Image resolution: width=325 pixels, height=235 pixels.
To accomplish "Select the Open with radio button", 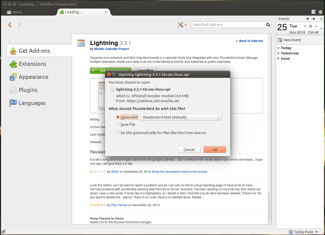I will tap(118, 117).
